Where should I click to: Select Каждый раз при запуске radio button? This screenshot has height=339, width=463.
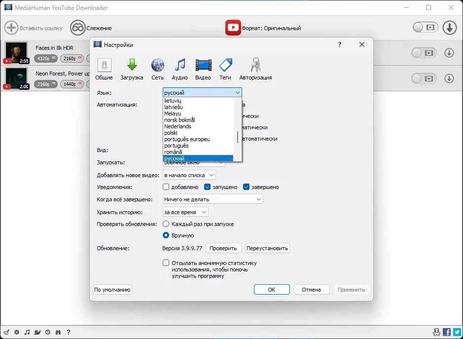coord(166,224)
